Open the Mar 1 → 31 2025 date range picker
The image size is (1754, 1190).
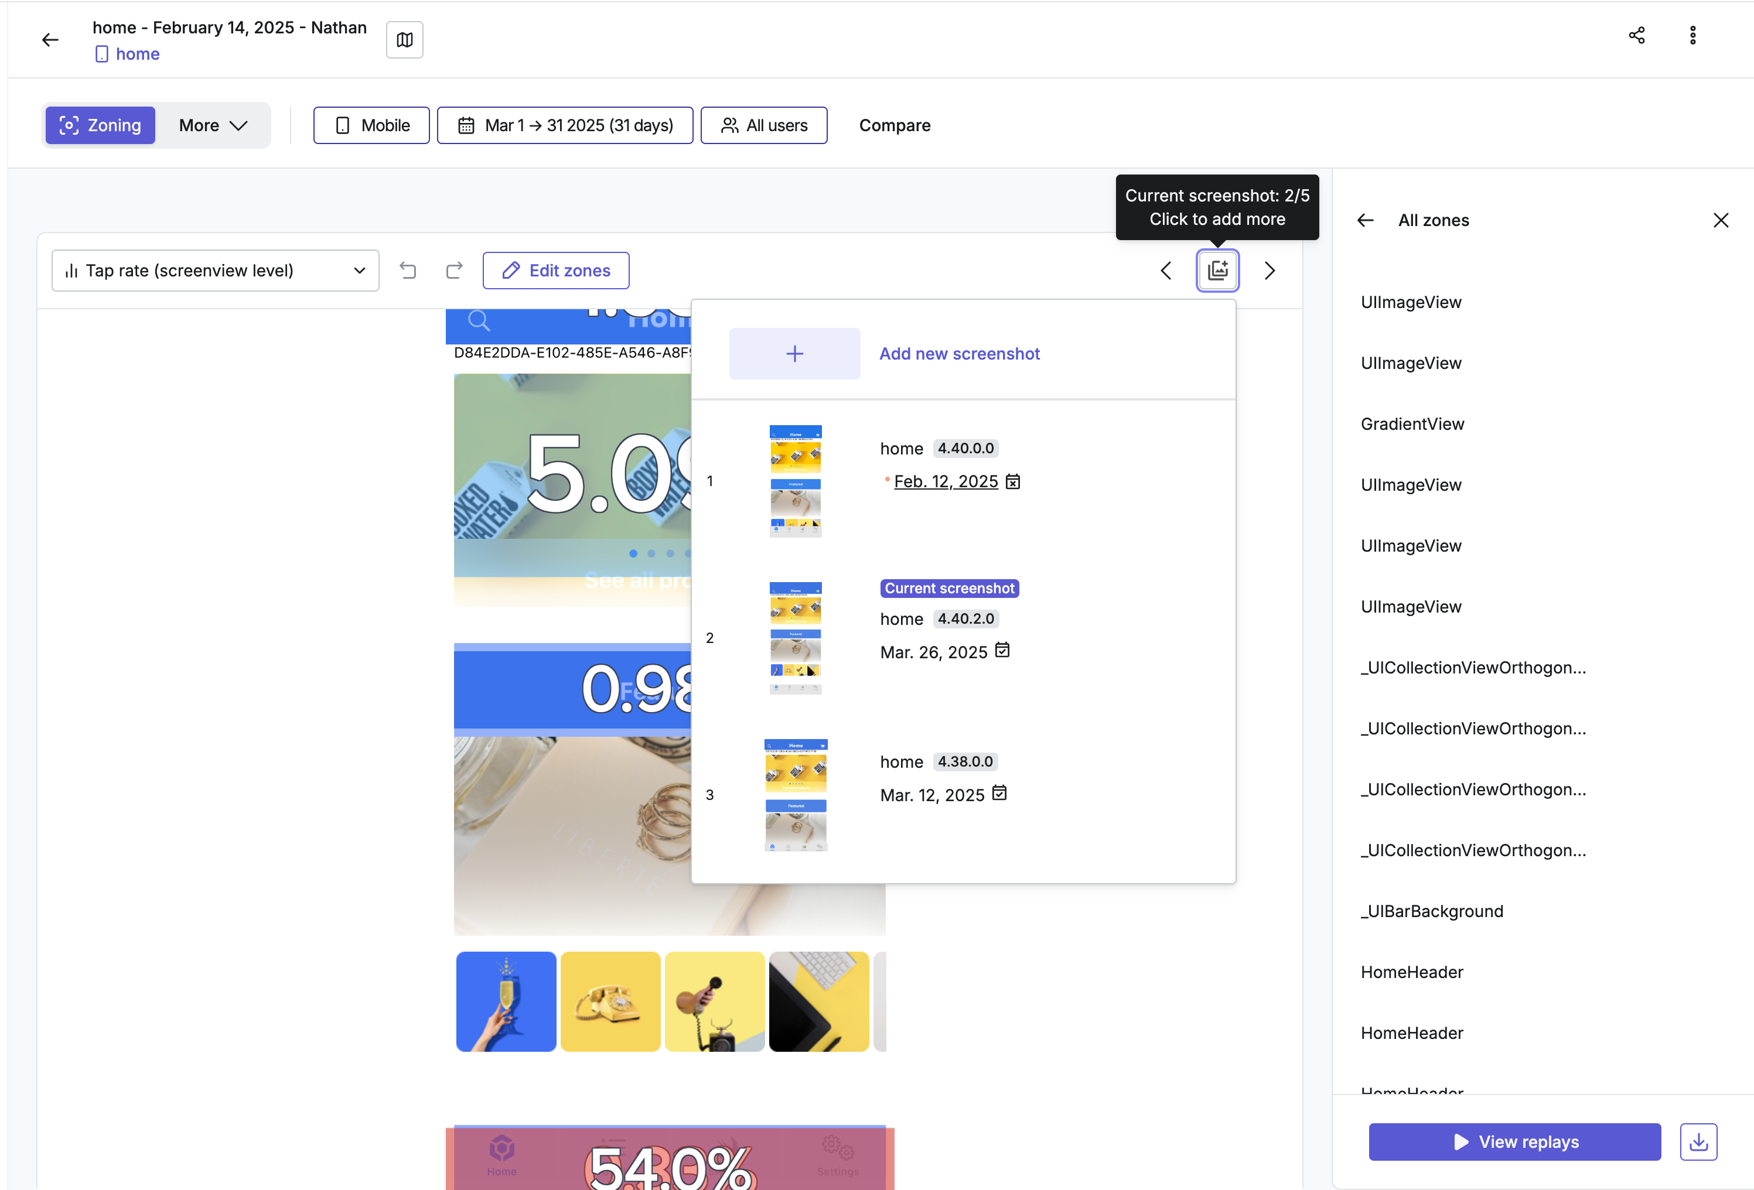click(565, 125)
